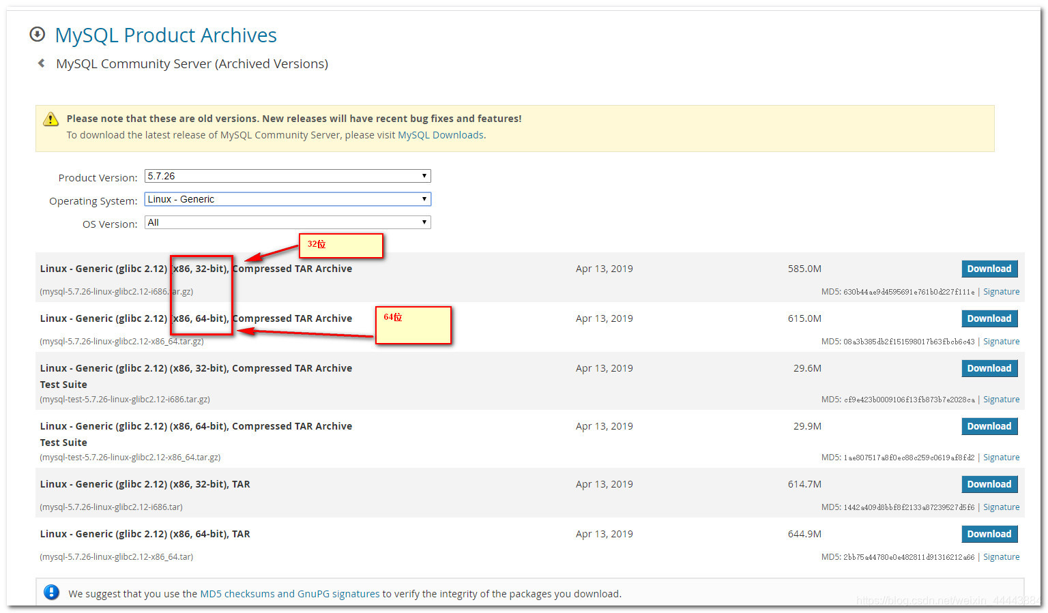Click the download circle icon beside MySQL Product Archives
Image resolution: width=1048 pixels, height=613 pixels.
click(x=37, y=34)
